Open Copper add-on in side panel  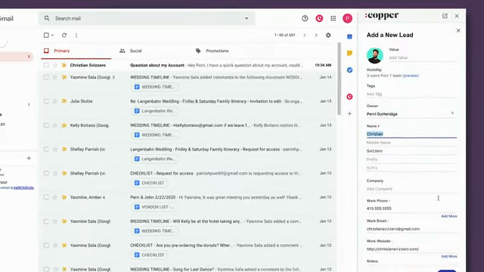tap(349, 97)
